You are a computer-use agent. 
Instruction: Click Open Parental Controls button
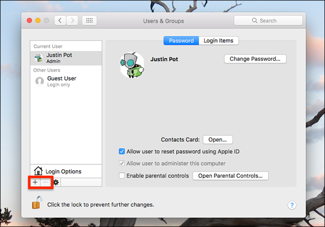230,176
